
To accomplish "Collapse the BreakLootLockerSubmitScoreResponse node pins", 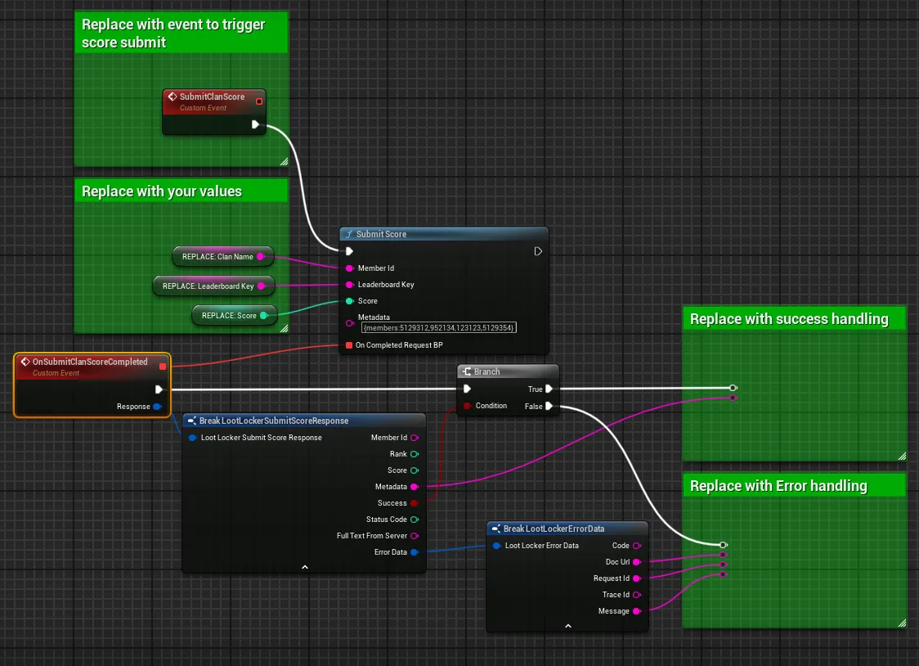I will pos(305,567).
